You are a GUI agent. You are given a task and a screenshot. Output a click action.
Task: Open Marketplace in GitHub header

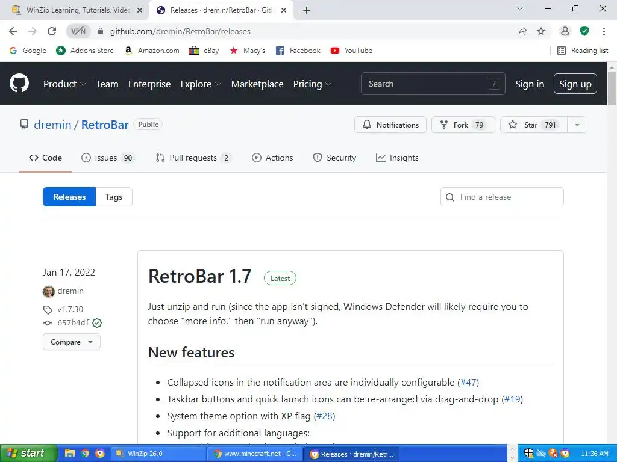(x=257, y=84)
